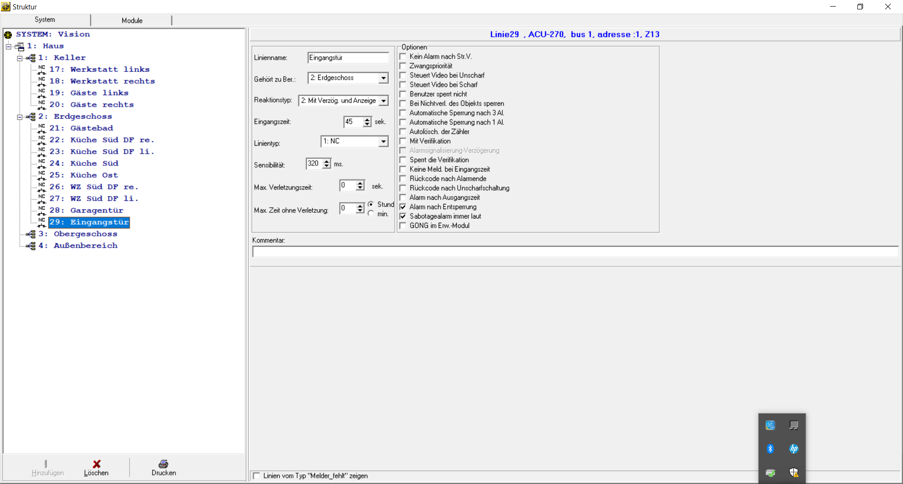Increase Eingangszeit with the up arrow

click(367, 119)
